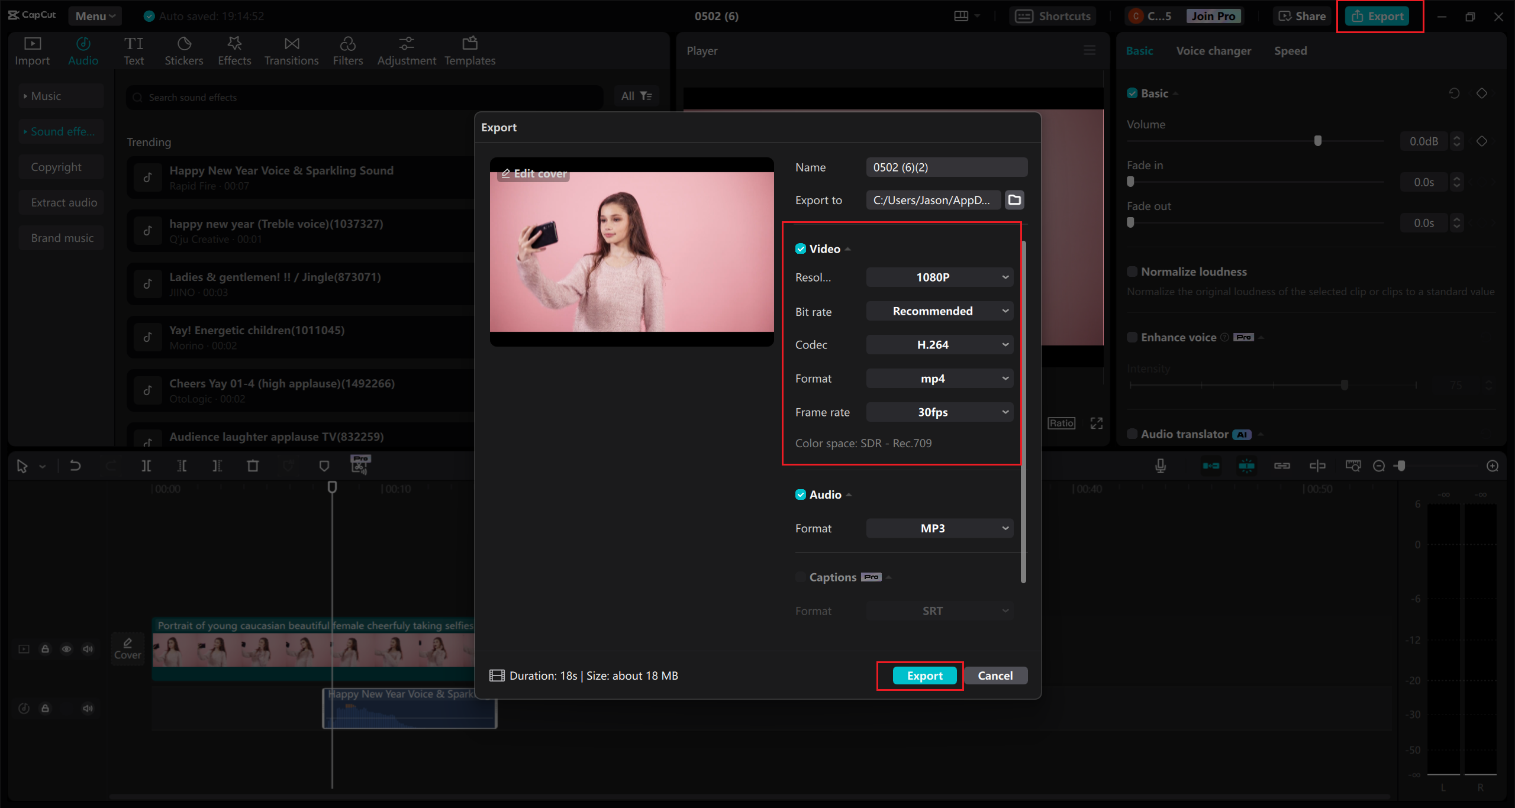Click the Join Pro button
This screenshot has height=808, width=1515.
1213,16
